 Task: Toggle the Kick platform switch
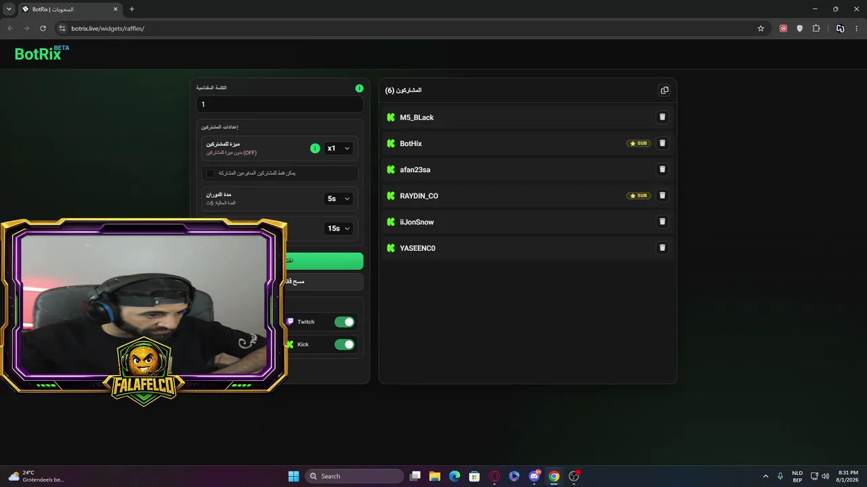[x=345, y=344]
